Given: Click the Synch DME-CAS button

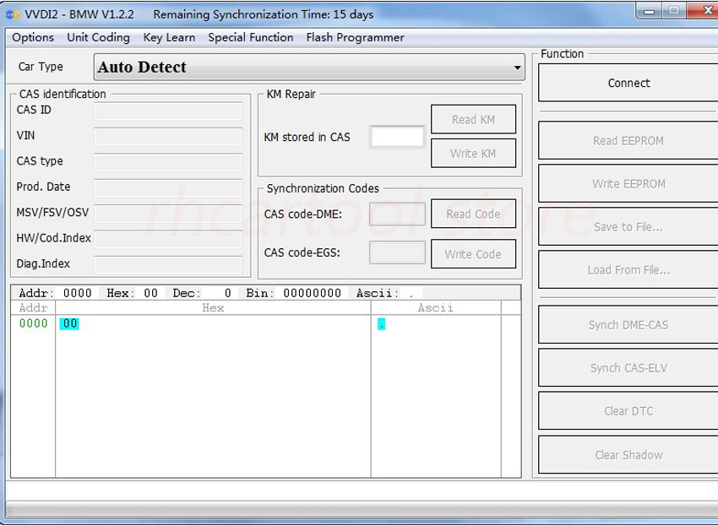Looking at the screenshot, I should (x=628, y=324).
